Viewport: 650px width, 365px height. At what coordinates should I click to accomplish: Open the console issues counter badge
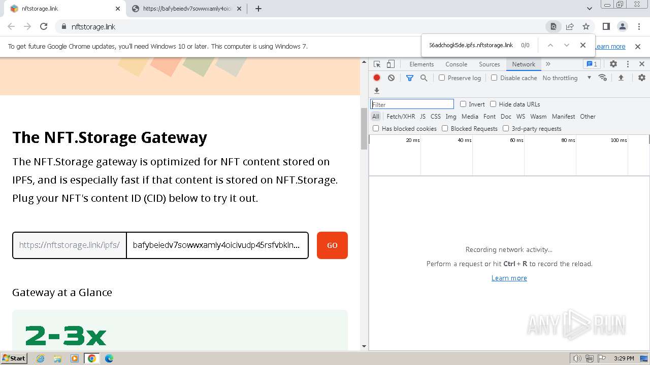(592, 64)
